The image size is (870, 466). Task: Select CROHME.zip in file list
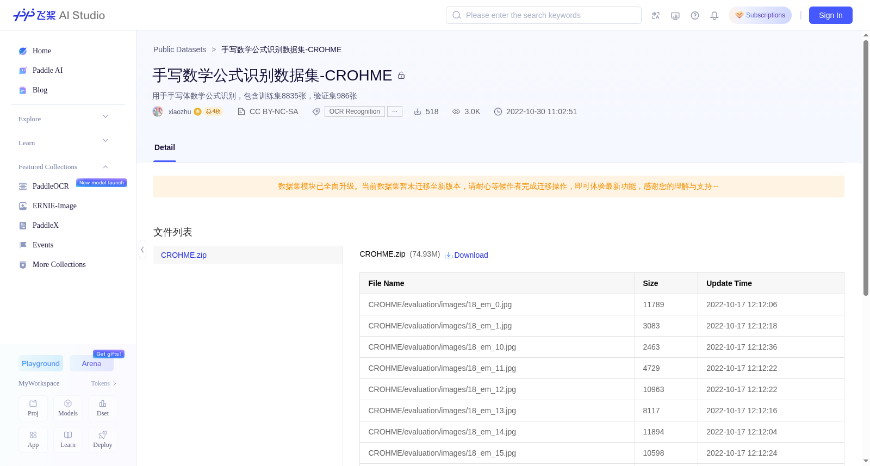[248, 255]
